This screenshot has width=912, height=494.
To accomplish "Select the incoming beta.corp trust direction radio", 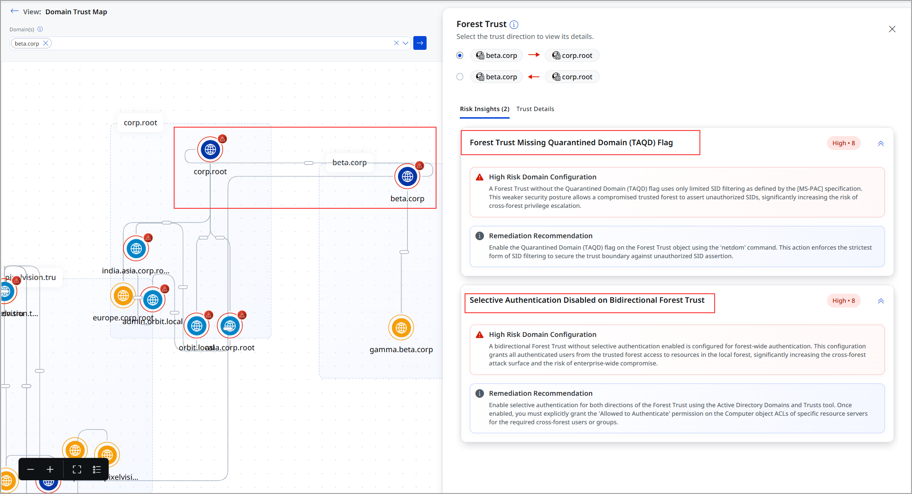I will tap(459, 76).
